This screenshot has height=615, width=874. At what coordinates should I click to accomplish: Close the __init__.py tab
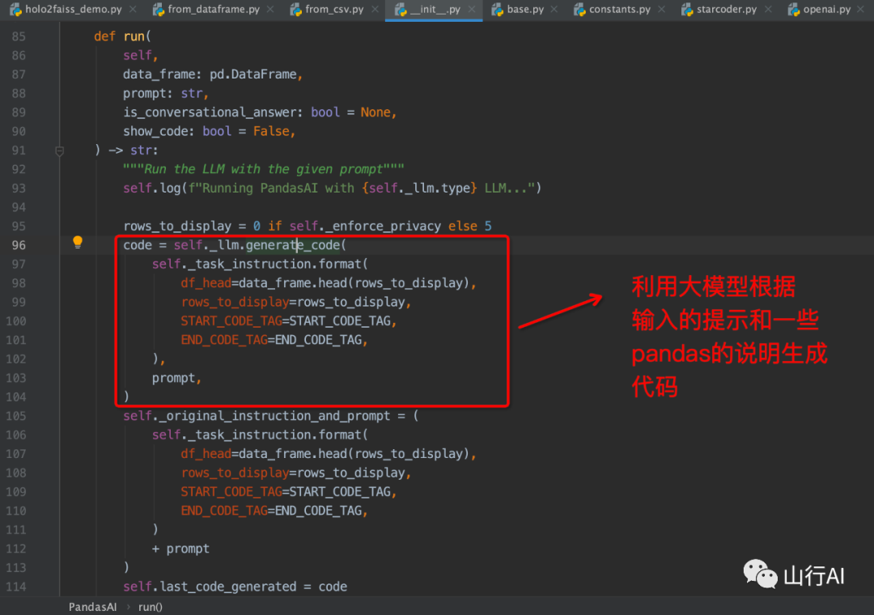pos(472,10)
